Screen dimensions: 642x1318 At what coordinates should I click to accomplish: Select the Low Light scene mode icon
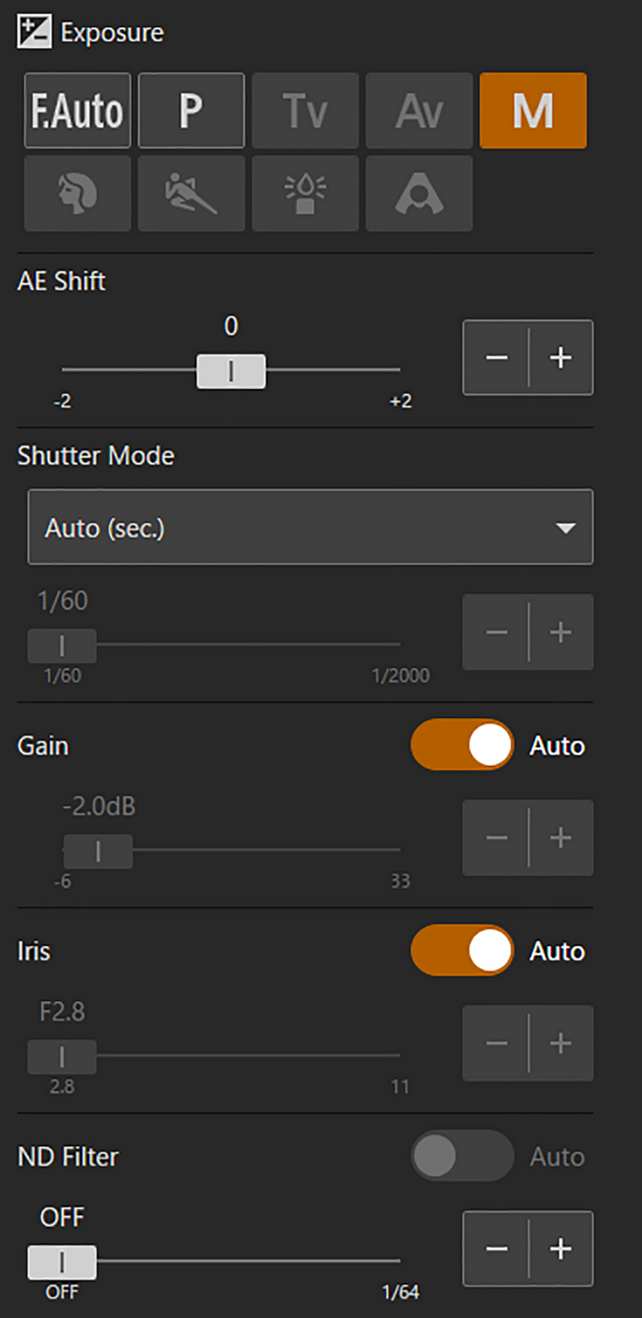[x=305, y=194]
